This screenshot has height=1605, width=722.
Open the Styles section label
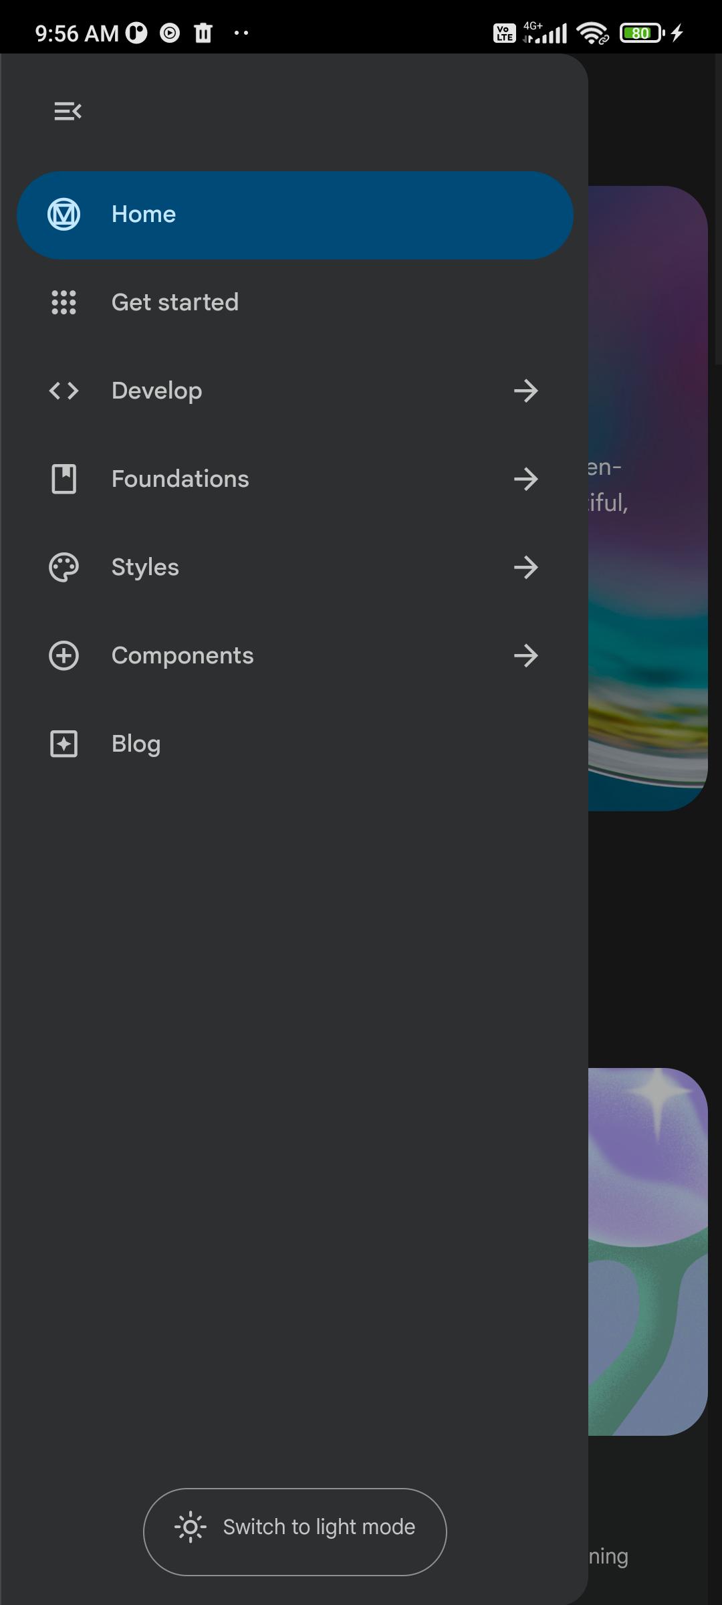click(x=145, y=567)
